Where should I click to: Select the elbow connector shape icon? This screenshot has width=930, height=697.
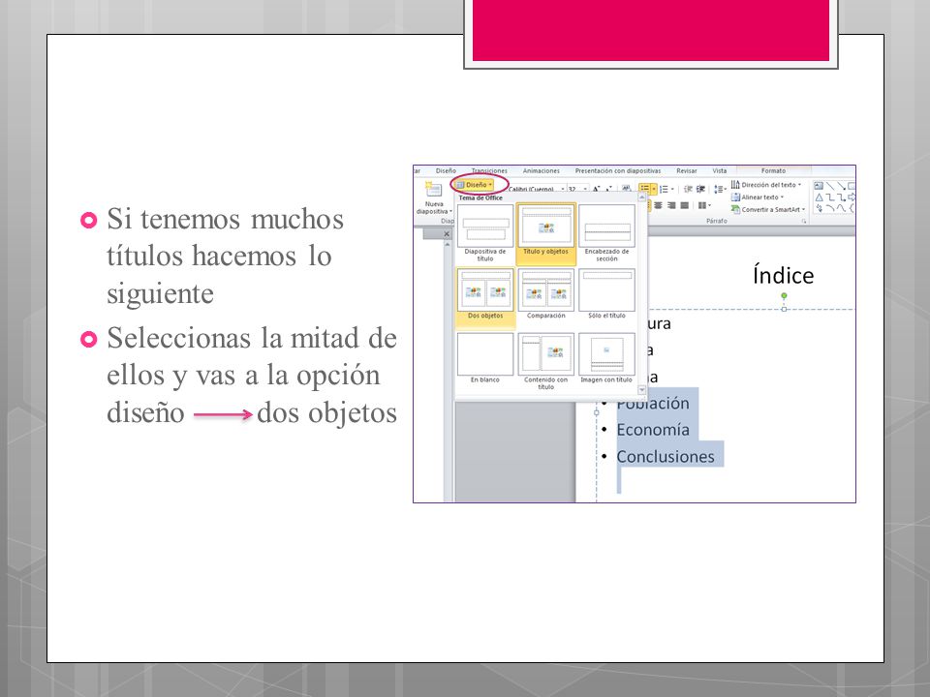click(x=830, y=197)
